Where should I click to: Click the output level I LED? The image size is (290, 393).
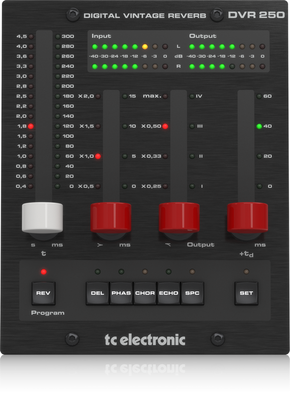pos(192,186)
